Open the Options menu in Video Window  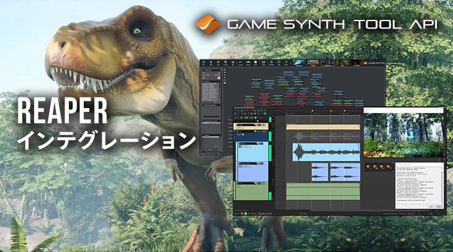click(x=367, y=112)
